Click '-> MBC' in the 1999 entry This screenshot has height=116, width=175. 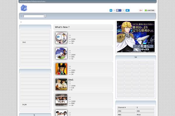(72, 103)
